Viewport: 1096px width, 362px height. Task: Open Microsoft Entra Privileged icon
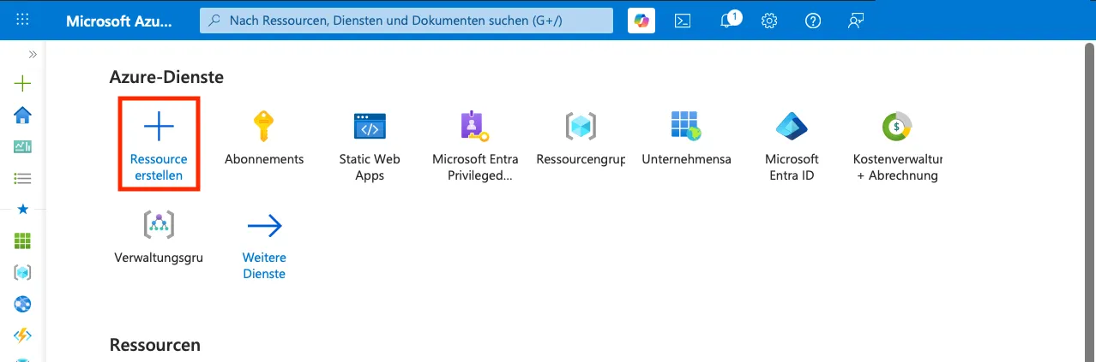[475, 126]
